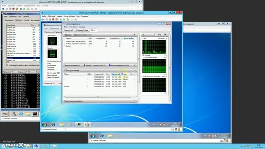Open Start orb on the Win7 VM taskbar
Image resolution: width=265 pixels, height=149 pixels.
click(44, 125)
